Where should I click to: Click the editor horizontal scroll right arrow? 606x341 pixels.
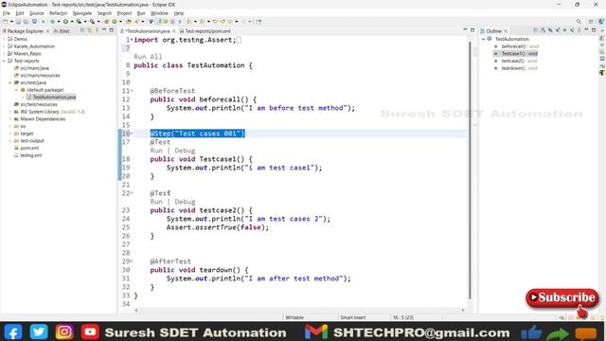[463, 310]
